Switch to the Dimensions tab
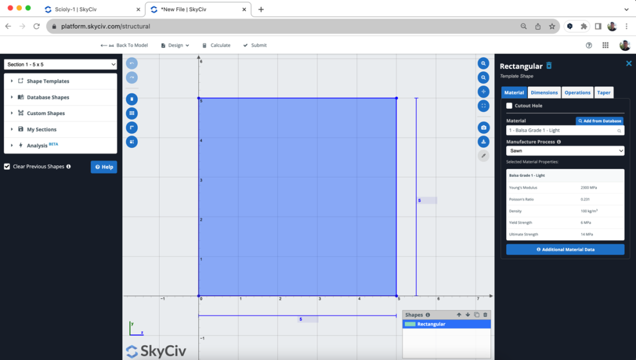The image size is (636, 360). [544, 92]
